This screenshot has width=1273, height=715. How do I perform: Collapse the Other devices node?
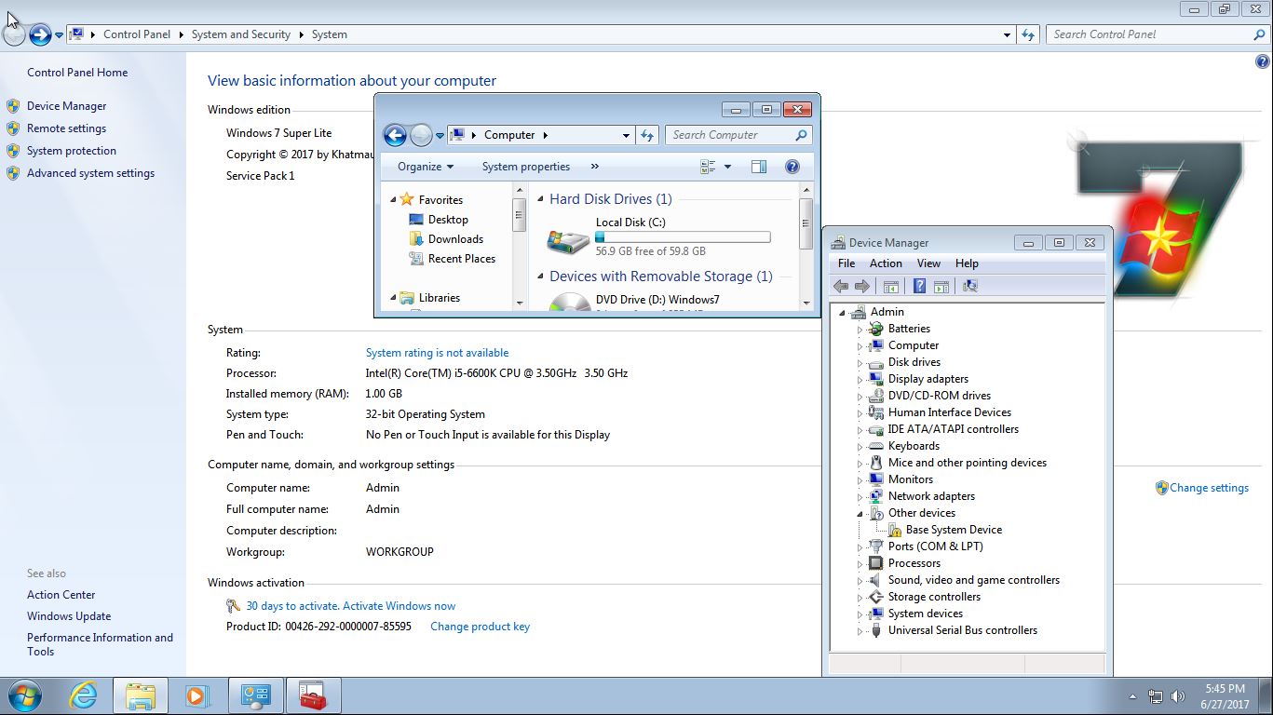860,513
